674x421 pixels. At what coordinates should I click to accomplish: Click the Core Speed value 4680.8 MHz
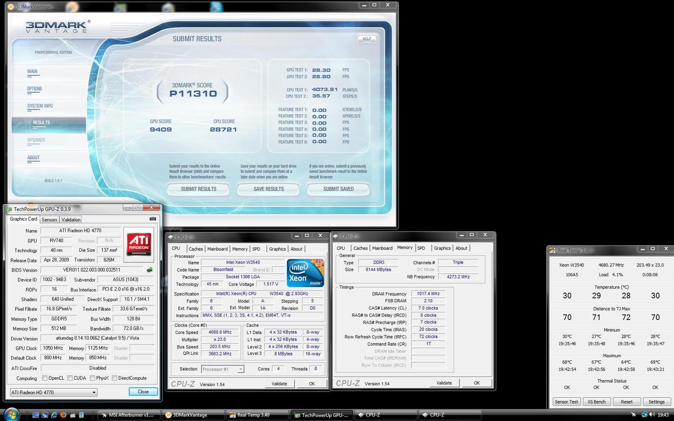point(220,332)
